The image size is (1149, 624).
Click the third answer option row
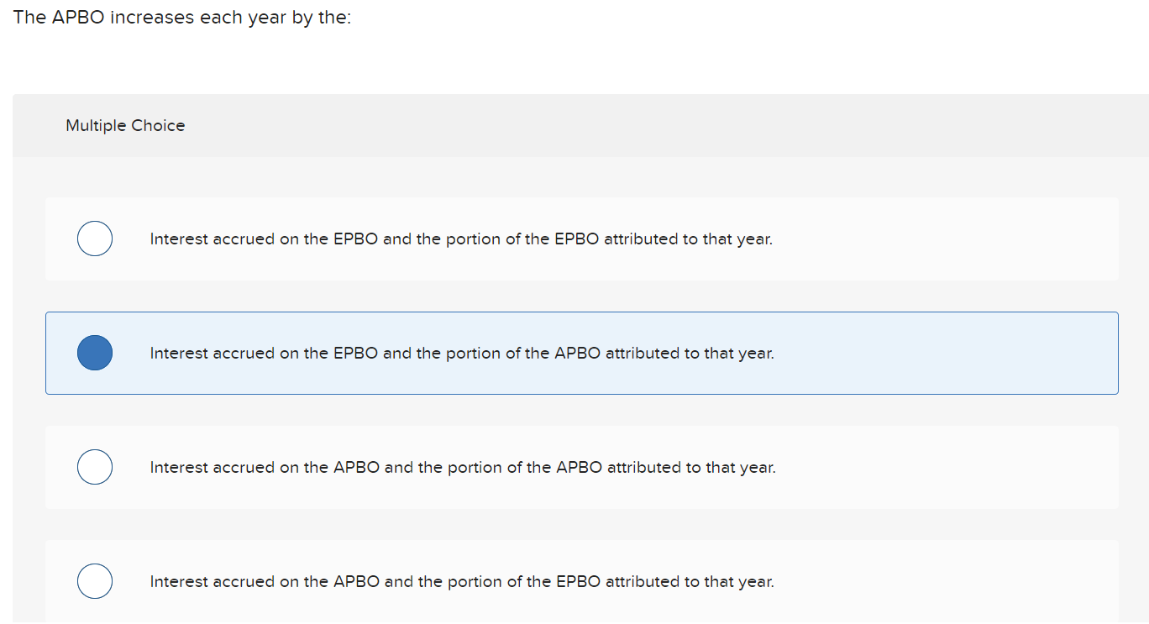pyautogui.click(x=581, y=467)
